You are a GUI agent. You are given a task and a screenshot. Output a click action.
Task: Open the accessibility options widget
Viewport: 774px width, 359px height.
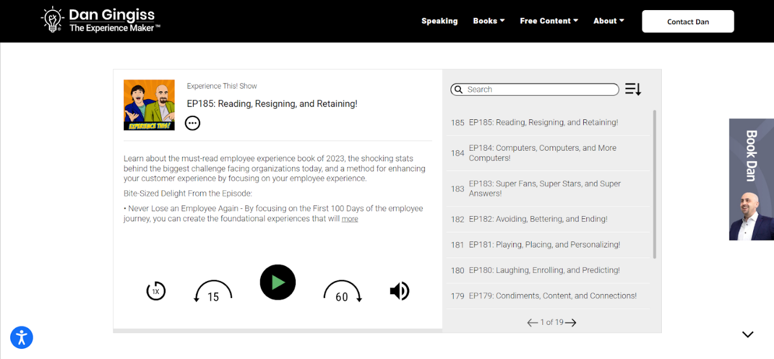point(22,337)
